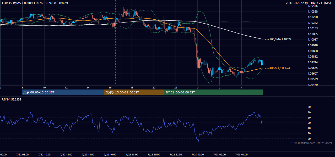335x157 pixels.
Task: Click hour label 0 under price chart
Action: [x=198, y=87]
